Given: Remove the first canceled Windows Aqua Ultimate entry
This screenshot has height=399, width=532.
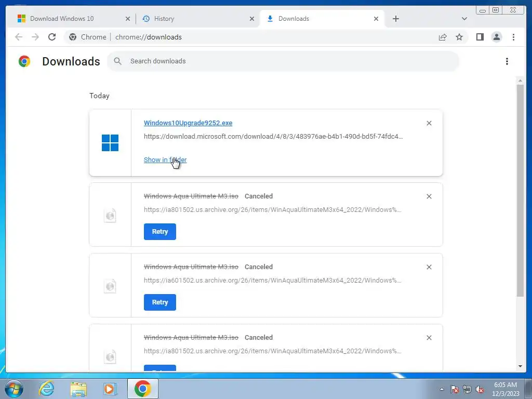Looking at the screenshot, I should (x=429, y=196).
